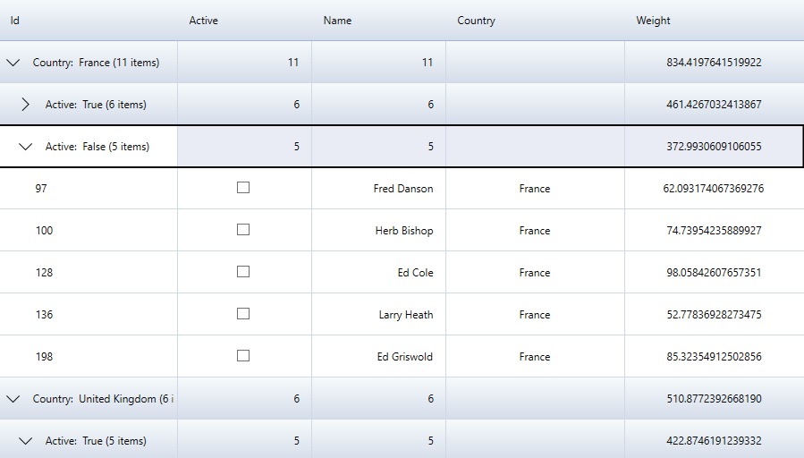This screenshot has height=458, width=804.
Task: Click Ed Cole's weight value cell
Action: point(713,273)
